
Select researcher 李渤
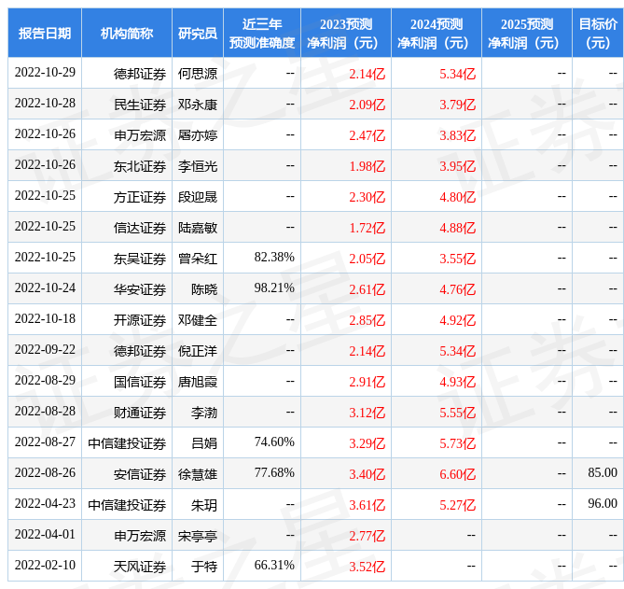[x=204, y=413]
